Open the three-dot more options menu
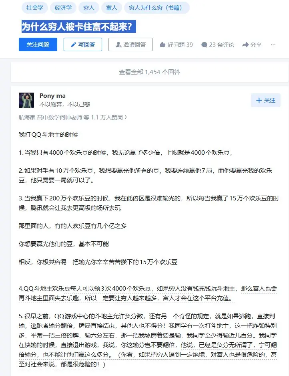The height and width of the screenshot is (376, 289). point(273,44)
